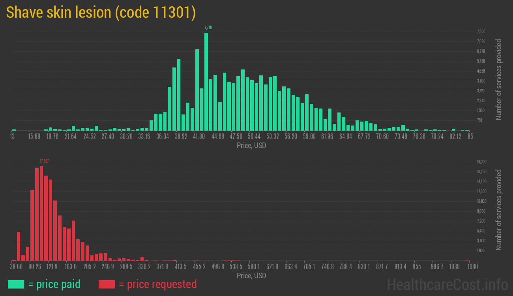Click the 85 tick on the upper x-axis
The width and height of the screenshot is (513, 296).
(x=470, y=137)
